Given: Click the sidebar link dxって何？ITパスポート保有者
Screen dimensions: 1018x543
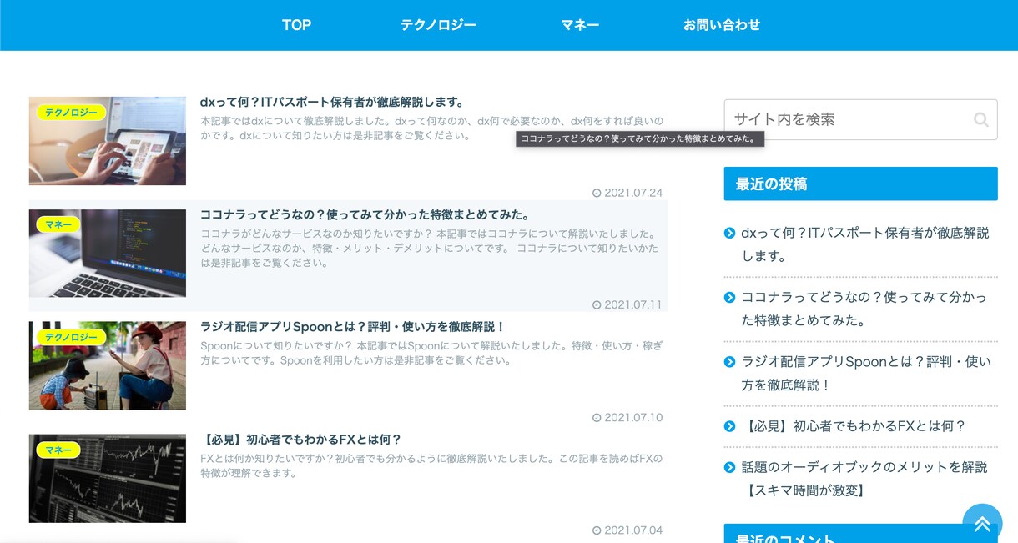Looking at the screenshot, I should click(x=865, y=244).
